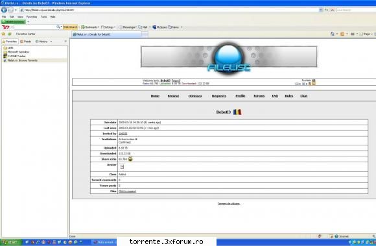The image size is (376, 246).
Task: Click the Yahoo Y! logo icon
Action: (x=6, y=27)
